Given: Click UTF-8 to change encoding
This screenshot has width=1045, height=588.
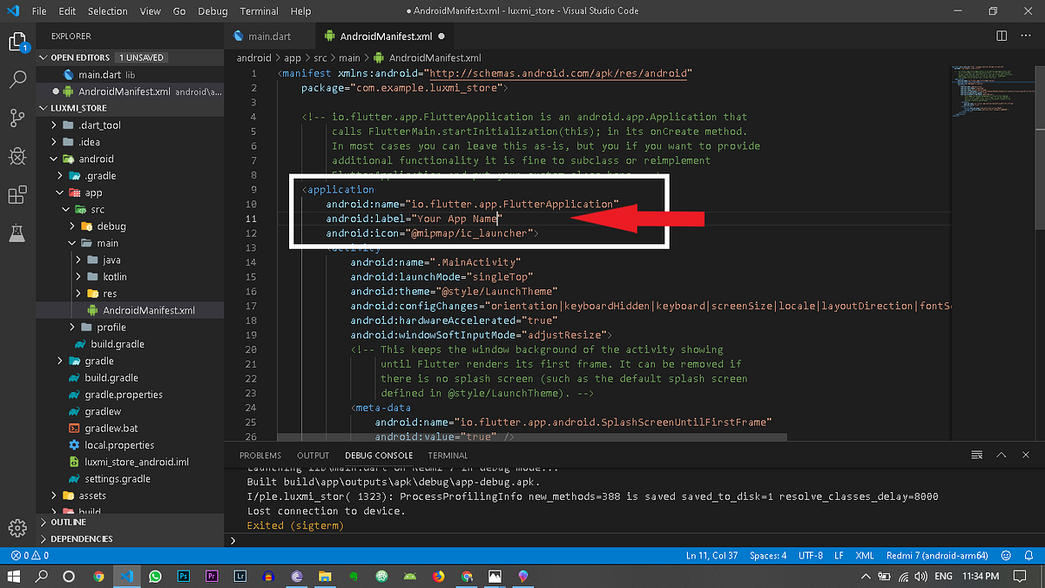Looking at the screenshot, I should (x=810, y=555).
